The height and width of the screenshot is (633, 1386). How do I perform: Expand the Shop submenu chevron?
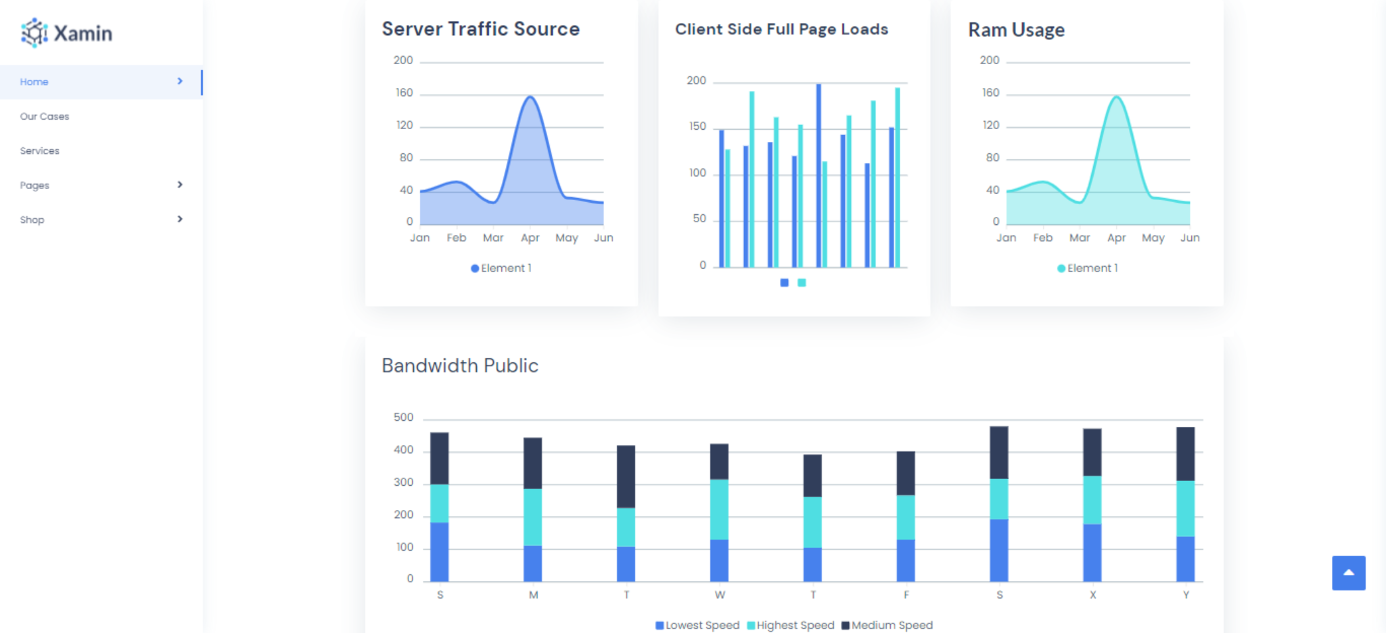pyautogui.click(x=180, y=219)
